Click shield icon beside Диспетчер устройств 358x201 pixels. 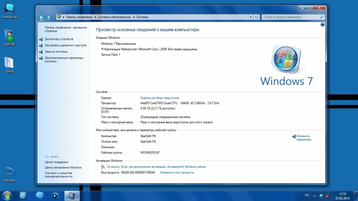(41, 39)
